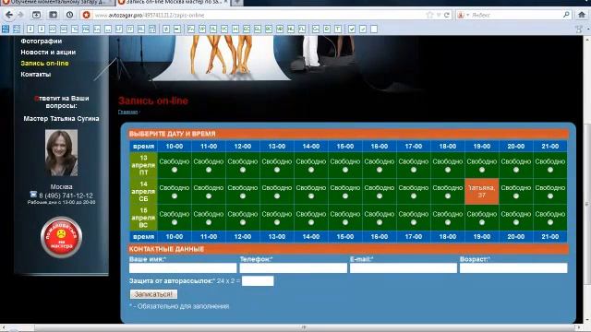The width and height of the screenshot is (591, 332).
Task: Click the search magnifier icon in the Яндекс box
Action: coord(566,15)
